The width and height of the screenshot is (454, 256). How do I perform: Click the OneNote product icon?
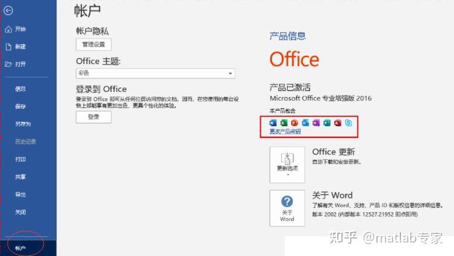coord(316,123)
